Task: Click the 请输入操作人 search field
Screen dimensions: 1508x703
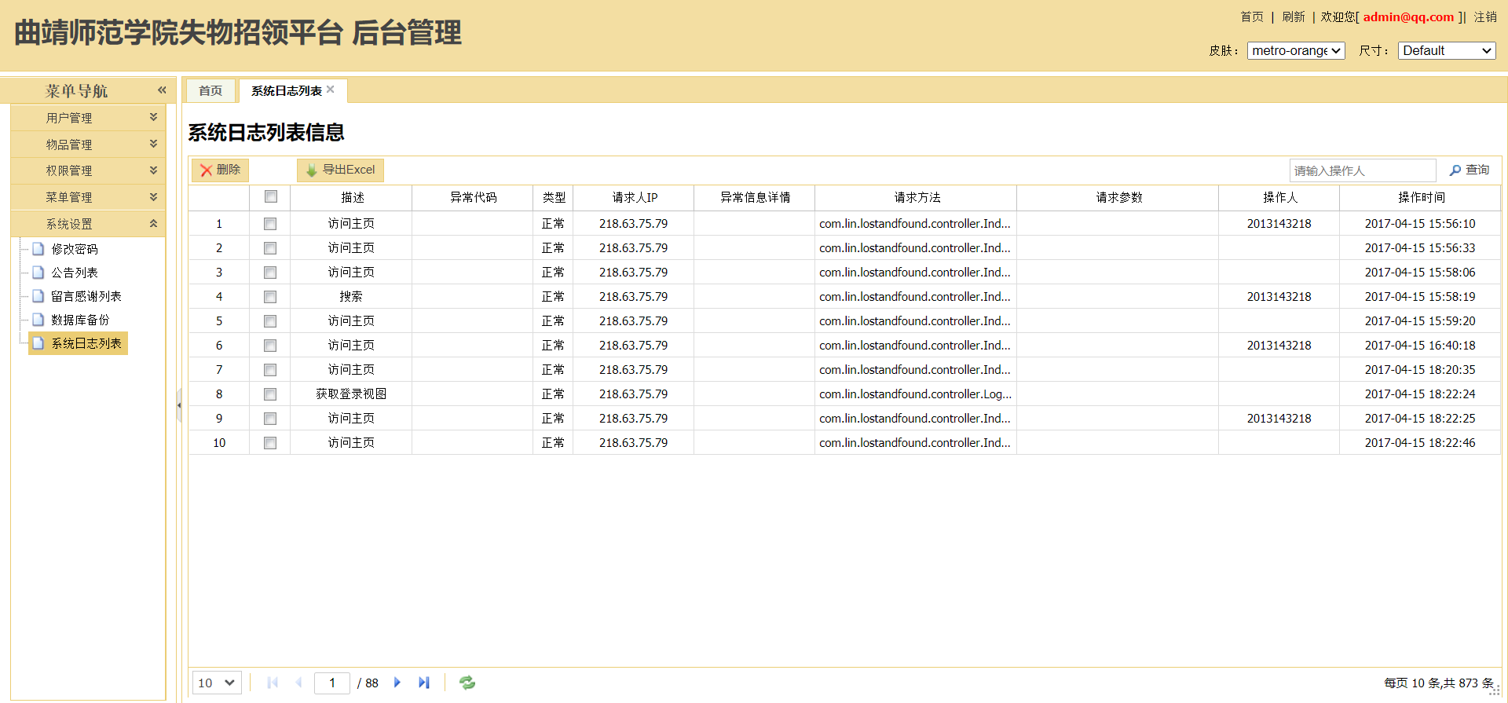Action: pos(1363,170)
